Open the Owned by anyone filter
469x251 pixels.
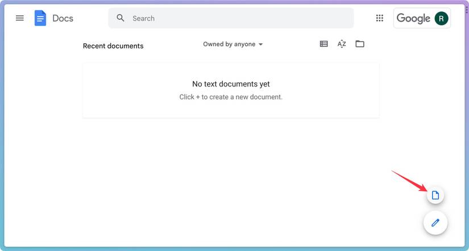229,44
